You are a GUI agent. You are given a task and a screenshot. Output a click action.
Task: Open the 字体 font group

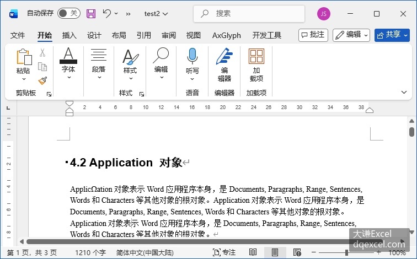click(x=68, y=63)
